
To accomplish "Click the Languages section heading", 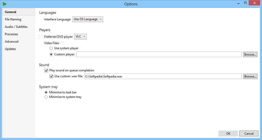I will [x=48, y=13].
